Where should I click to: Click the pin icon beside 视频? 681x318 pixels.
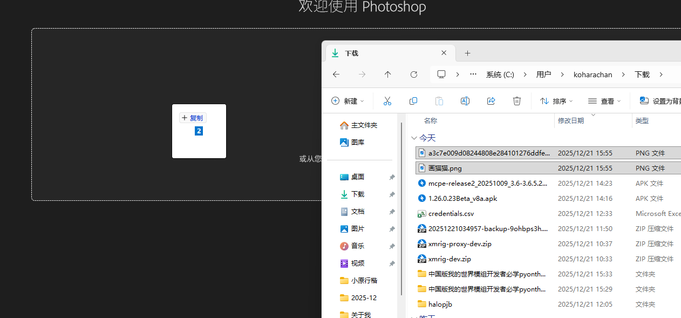point(392,263)
